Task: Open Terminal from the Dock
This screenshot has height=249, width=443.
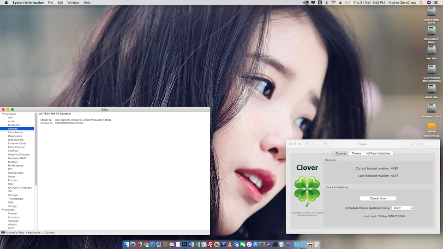Action: pyautogui.click(x=275, y=244)
